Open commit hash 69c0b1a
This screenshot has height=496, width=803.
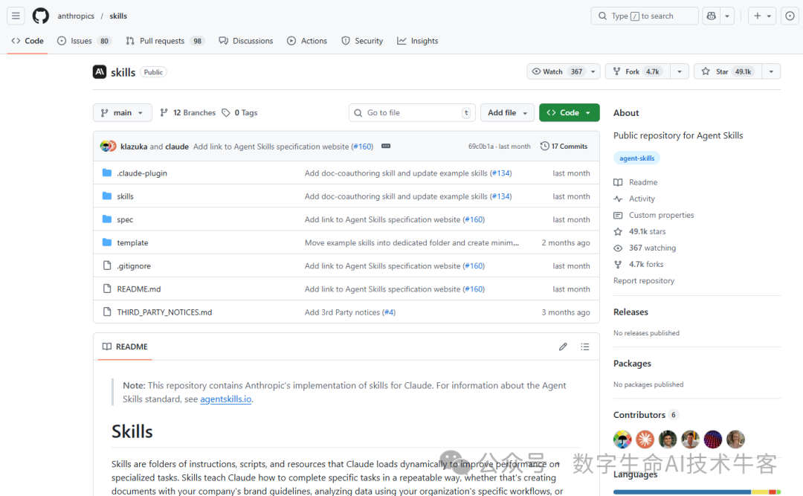coord(481,146)
